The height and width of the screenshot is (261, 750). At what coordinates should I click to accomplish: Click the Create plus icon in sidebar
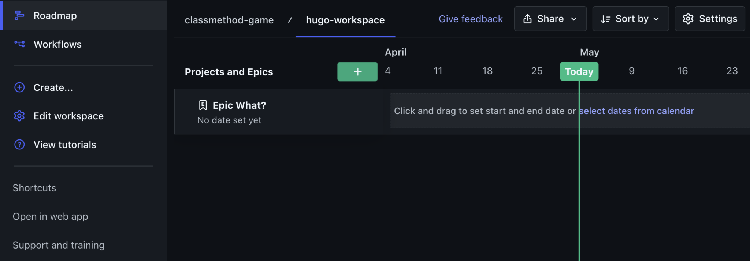19,87
